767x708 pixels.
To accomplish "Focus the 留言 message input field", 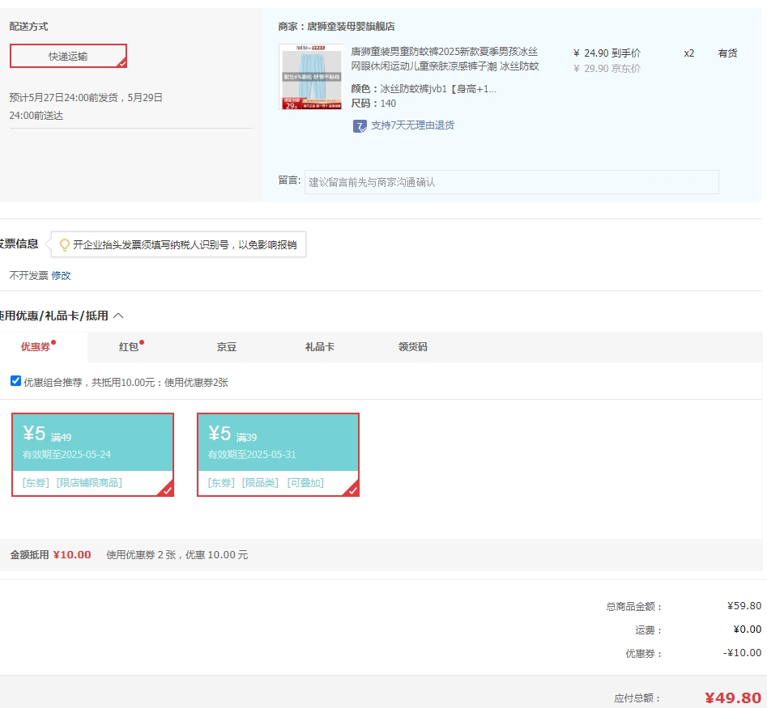I will point(511,182).
